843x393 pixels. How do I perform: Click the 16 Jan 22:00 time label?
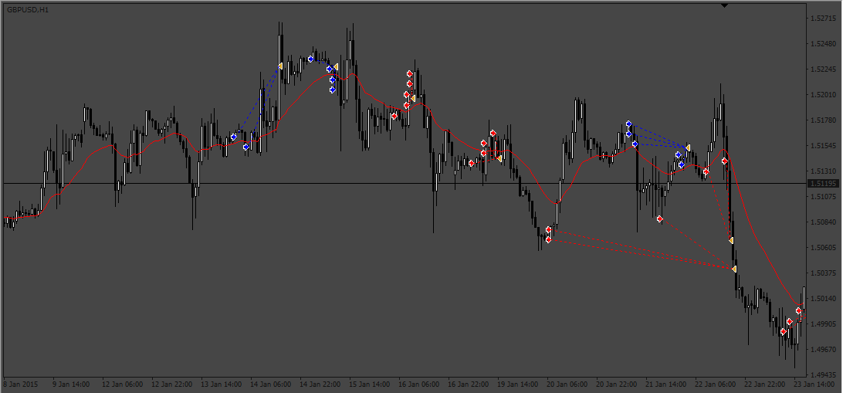tap(470, 385)
